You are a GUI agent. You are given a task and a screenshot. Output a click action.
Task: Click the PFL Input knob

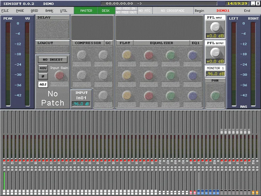215,27
